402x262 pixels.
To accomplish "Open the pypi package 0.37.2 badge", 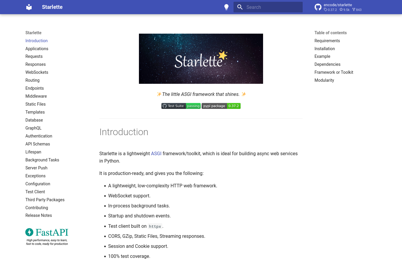I will (221, 106).
